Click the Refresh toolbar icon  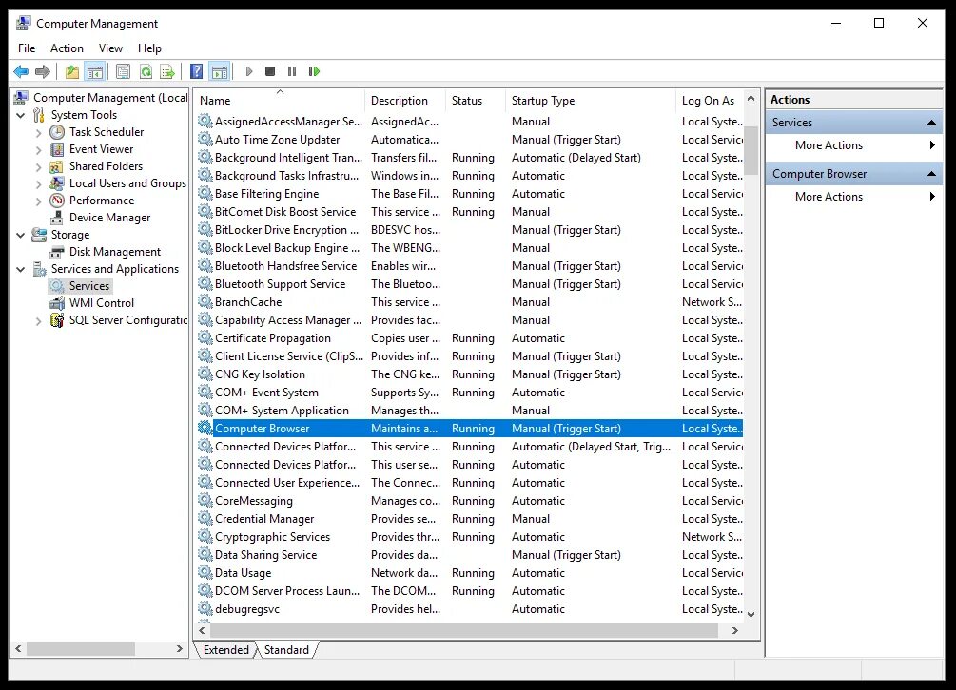click(146, 72)
